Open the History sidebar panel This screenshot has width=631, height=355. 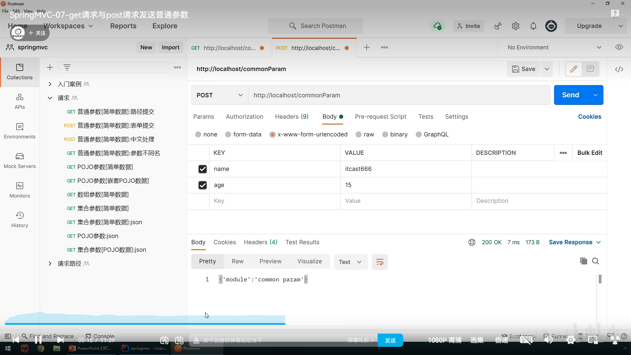[20, 220]
